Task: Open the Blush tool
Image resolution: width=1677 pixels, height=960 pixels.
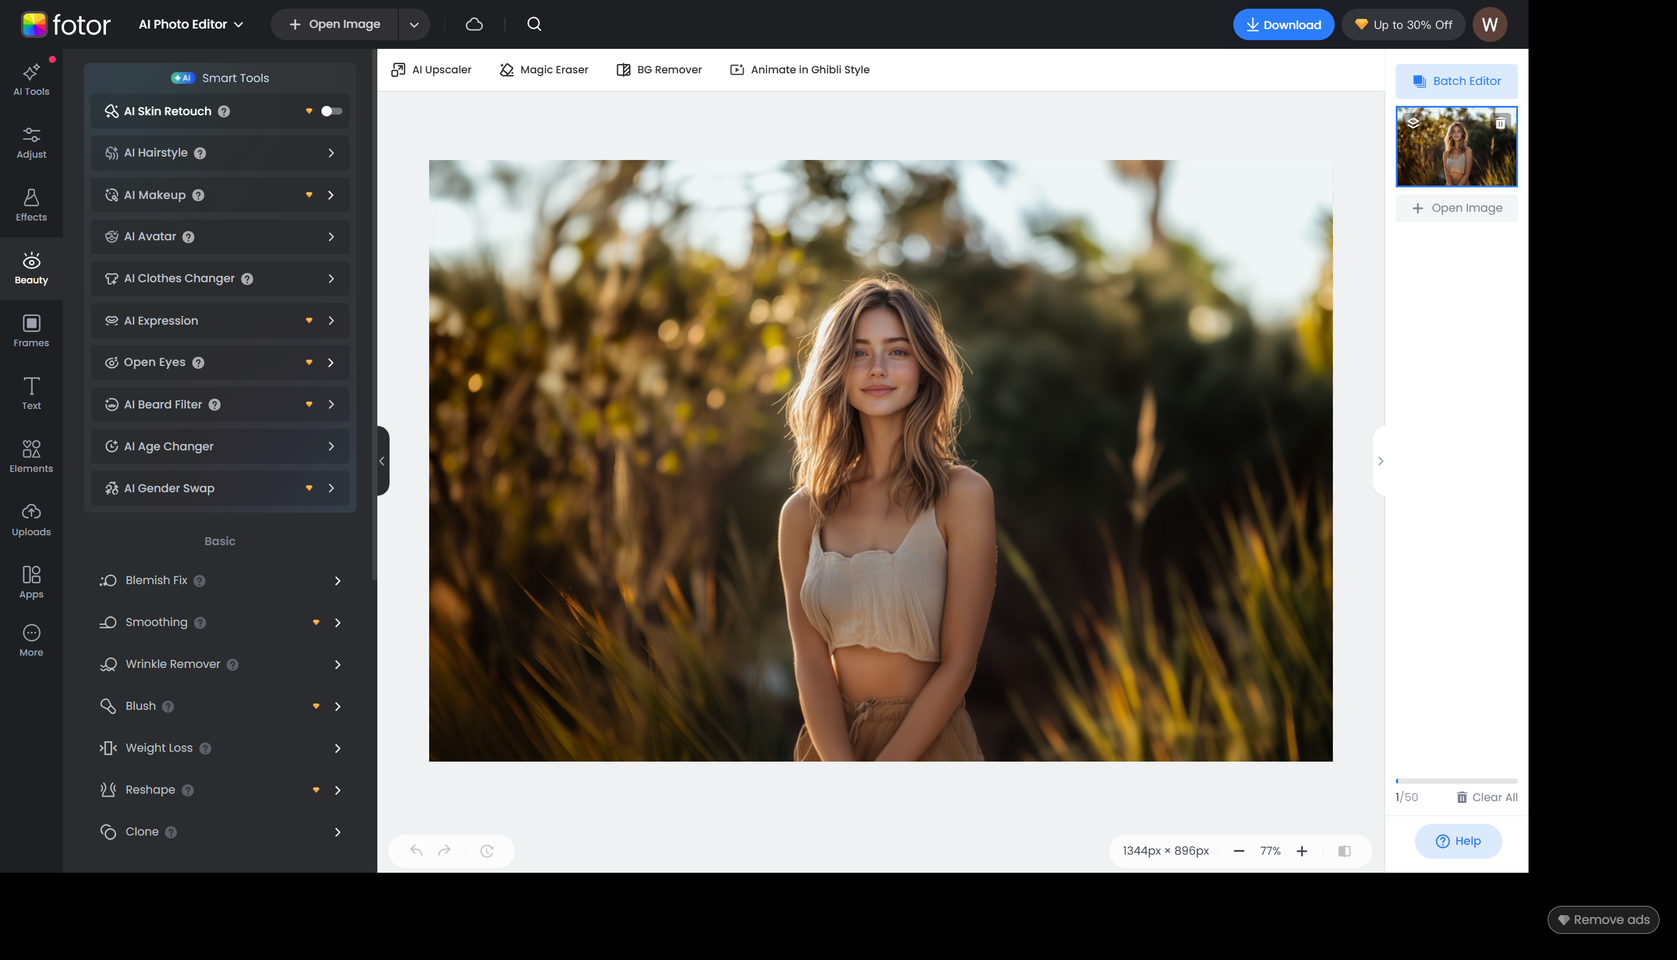Action: [220, 706]
